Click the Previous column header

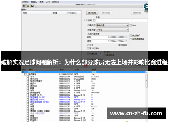[x=74, y=13]
